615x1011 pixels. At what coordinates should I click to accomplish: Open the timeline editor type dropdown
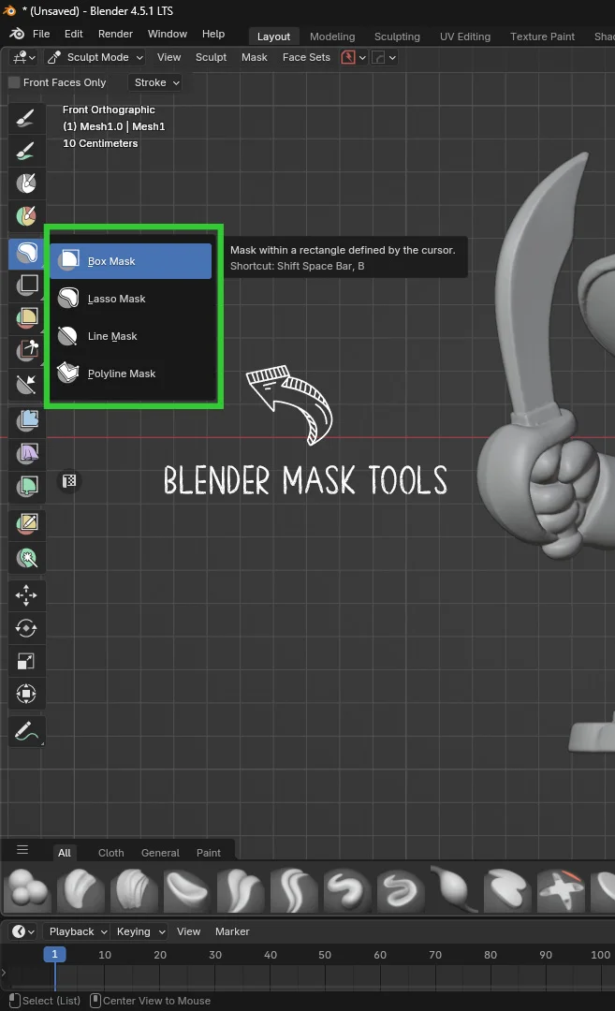23,931
